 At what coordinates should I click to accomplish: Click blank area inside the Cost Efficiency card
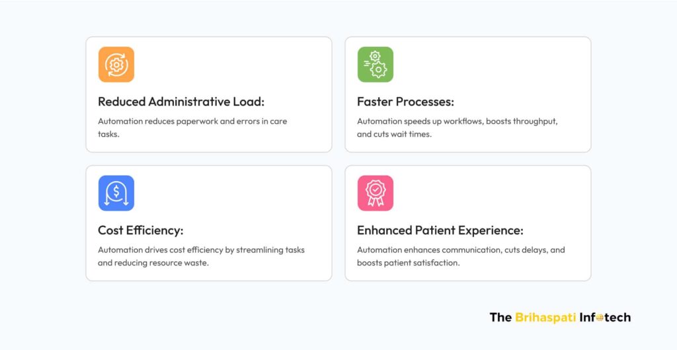tap(251, 195)
